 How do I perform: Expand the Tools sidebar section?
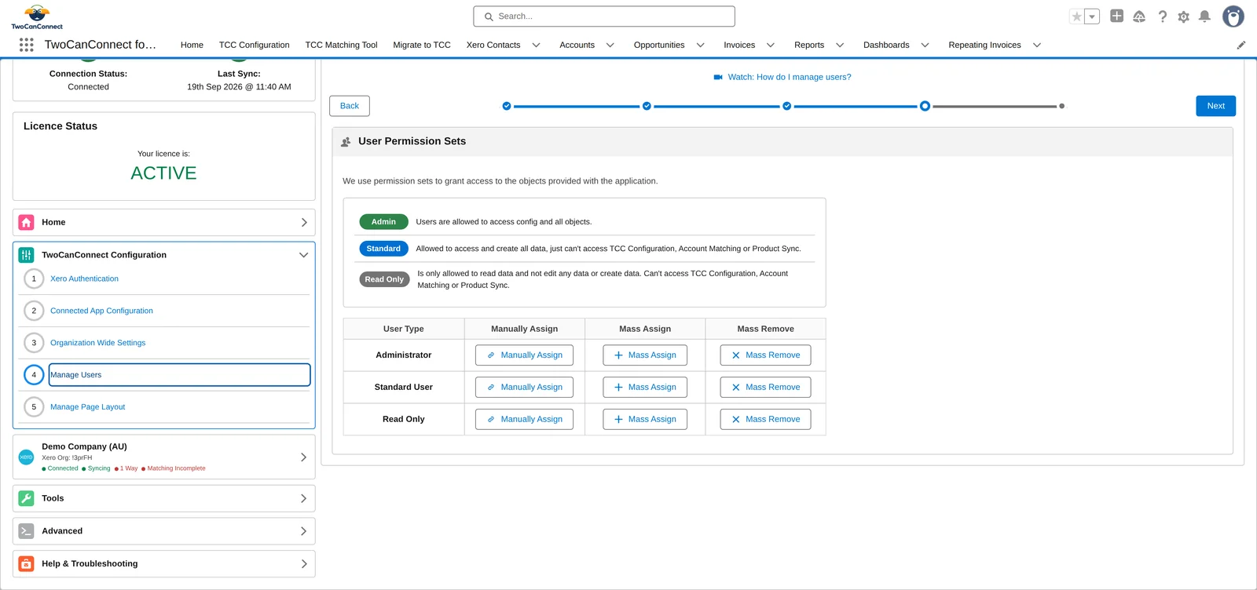pyautogui.click(x=304, y=498)
